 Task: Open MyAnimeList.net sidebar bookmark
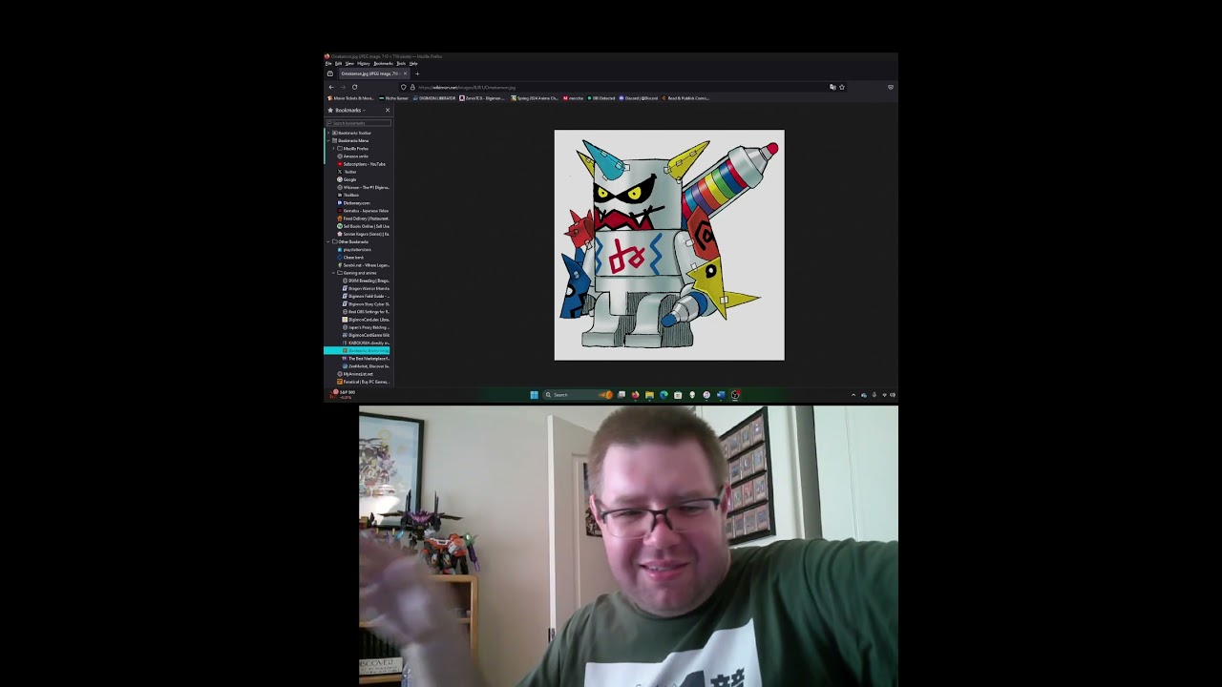pos(355,374)
